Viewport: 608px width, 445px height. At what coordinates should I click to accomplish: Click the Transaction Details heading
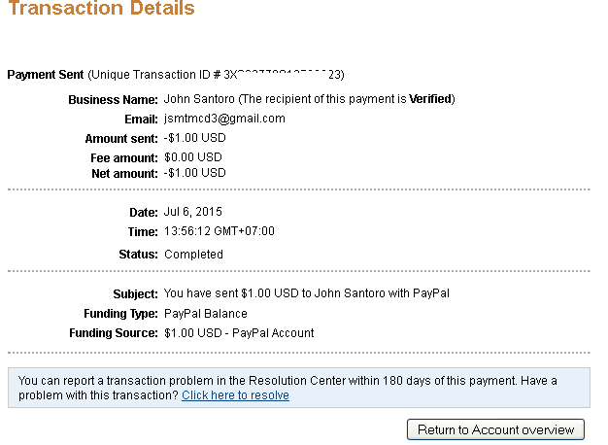click(101, 9)
